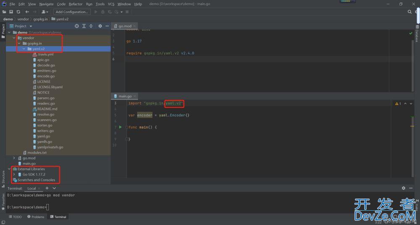
Task: Open the Structure side tool window
Action: (x=3, y=179)
